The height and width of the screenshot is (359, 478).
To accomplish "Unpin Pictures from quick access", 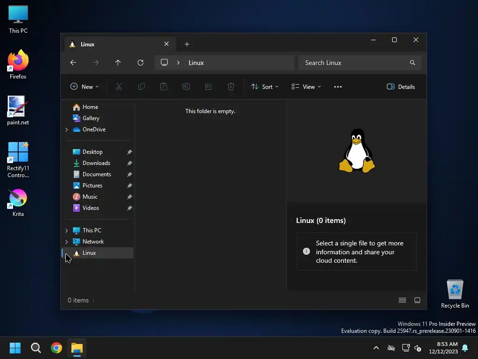I will (130, 186).
